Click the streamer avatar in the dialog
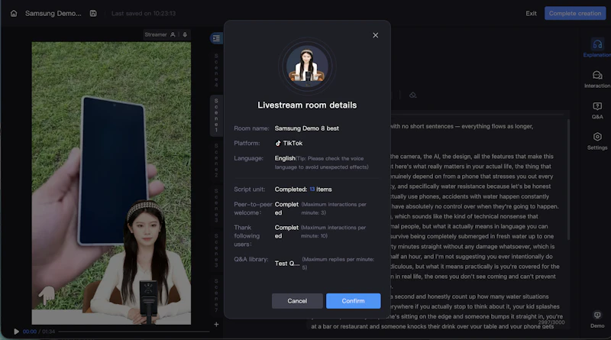611x340 pixels. click(x=307, y=66)
